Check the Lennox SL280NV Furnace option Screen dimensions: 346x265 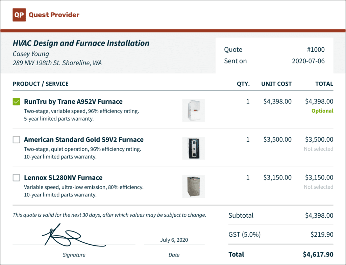tap(16, 177)
